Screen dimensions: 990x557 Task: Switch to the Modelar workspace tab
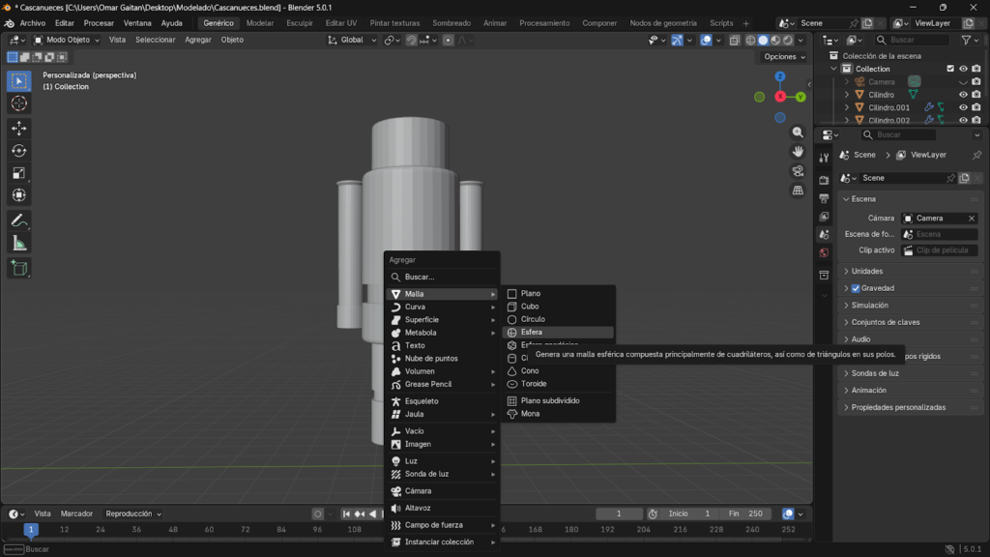pyautogui.click(x=259, y=23)
